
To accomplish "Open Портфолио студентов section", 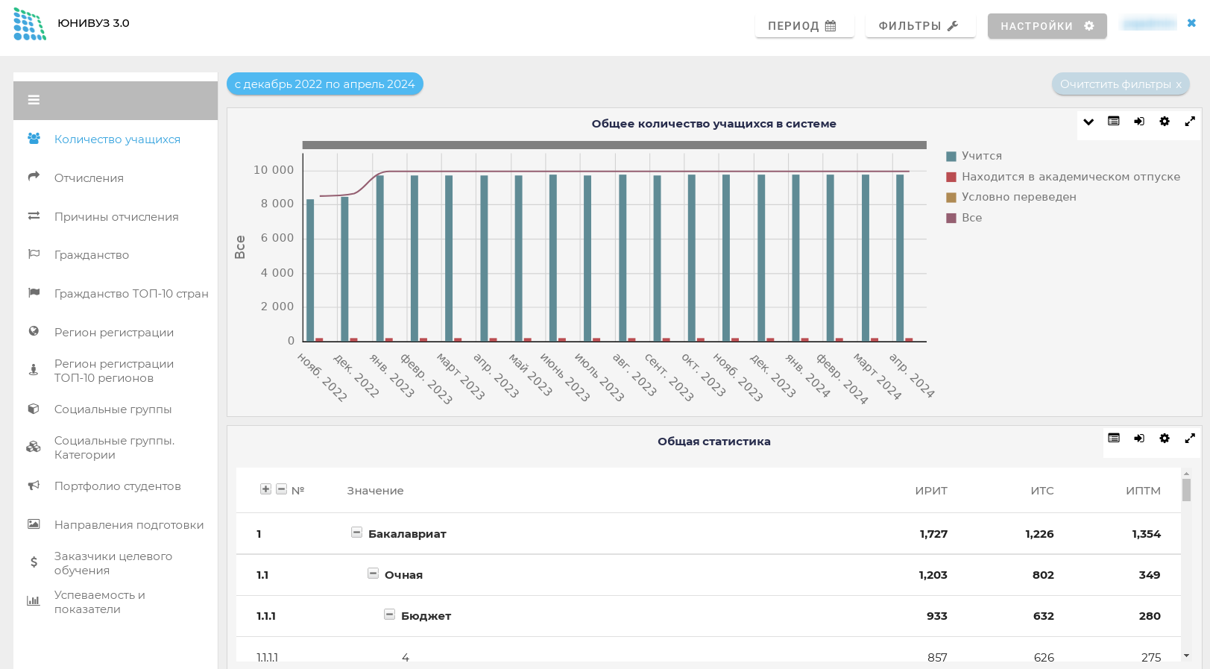I will pos(118,486).
